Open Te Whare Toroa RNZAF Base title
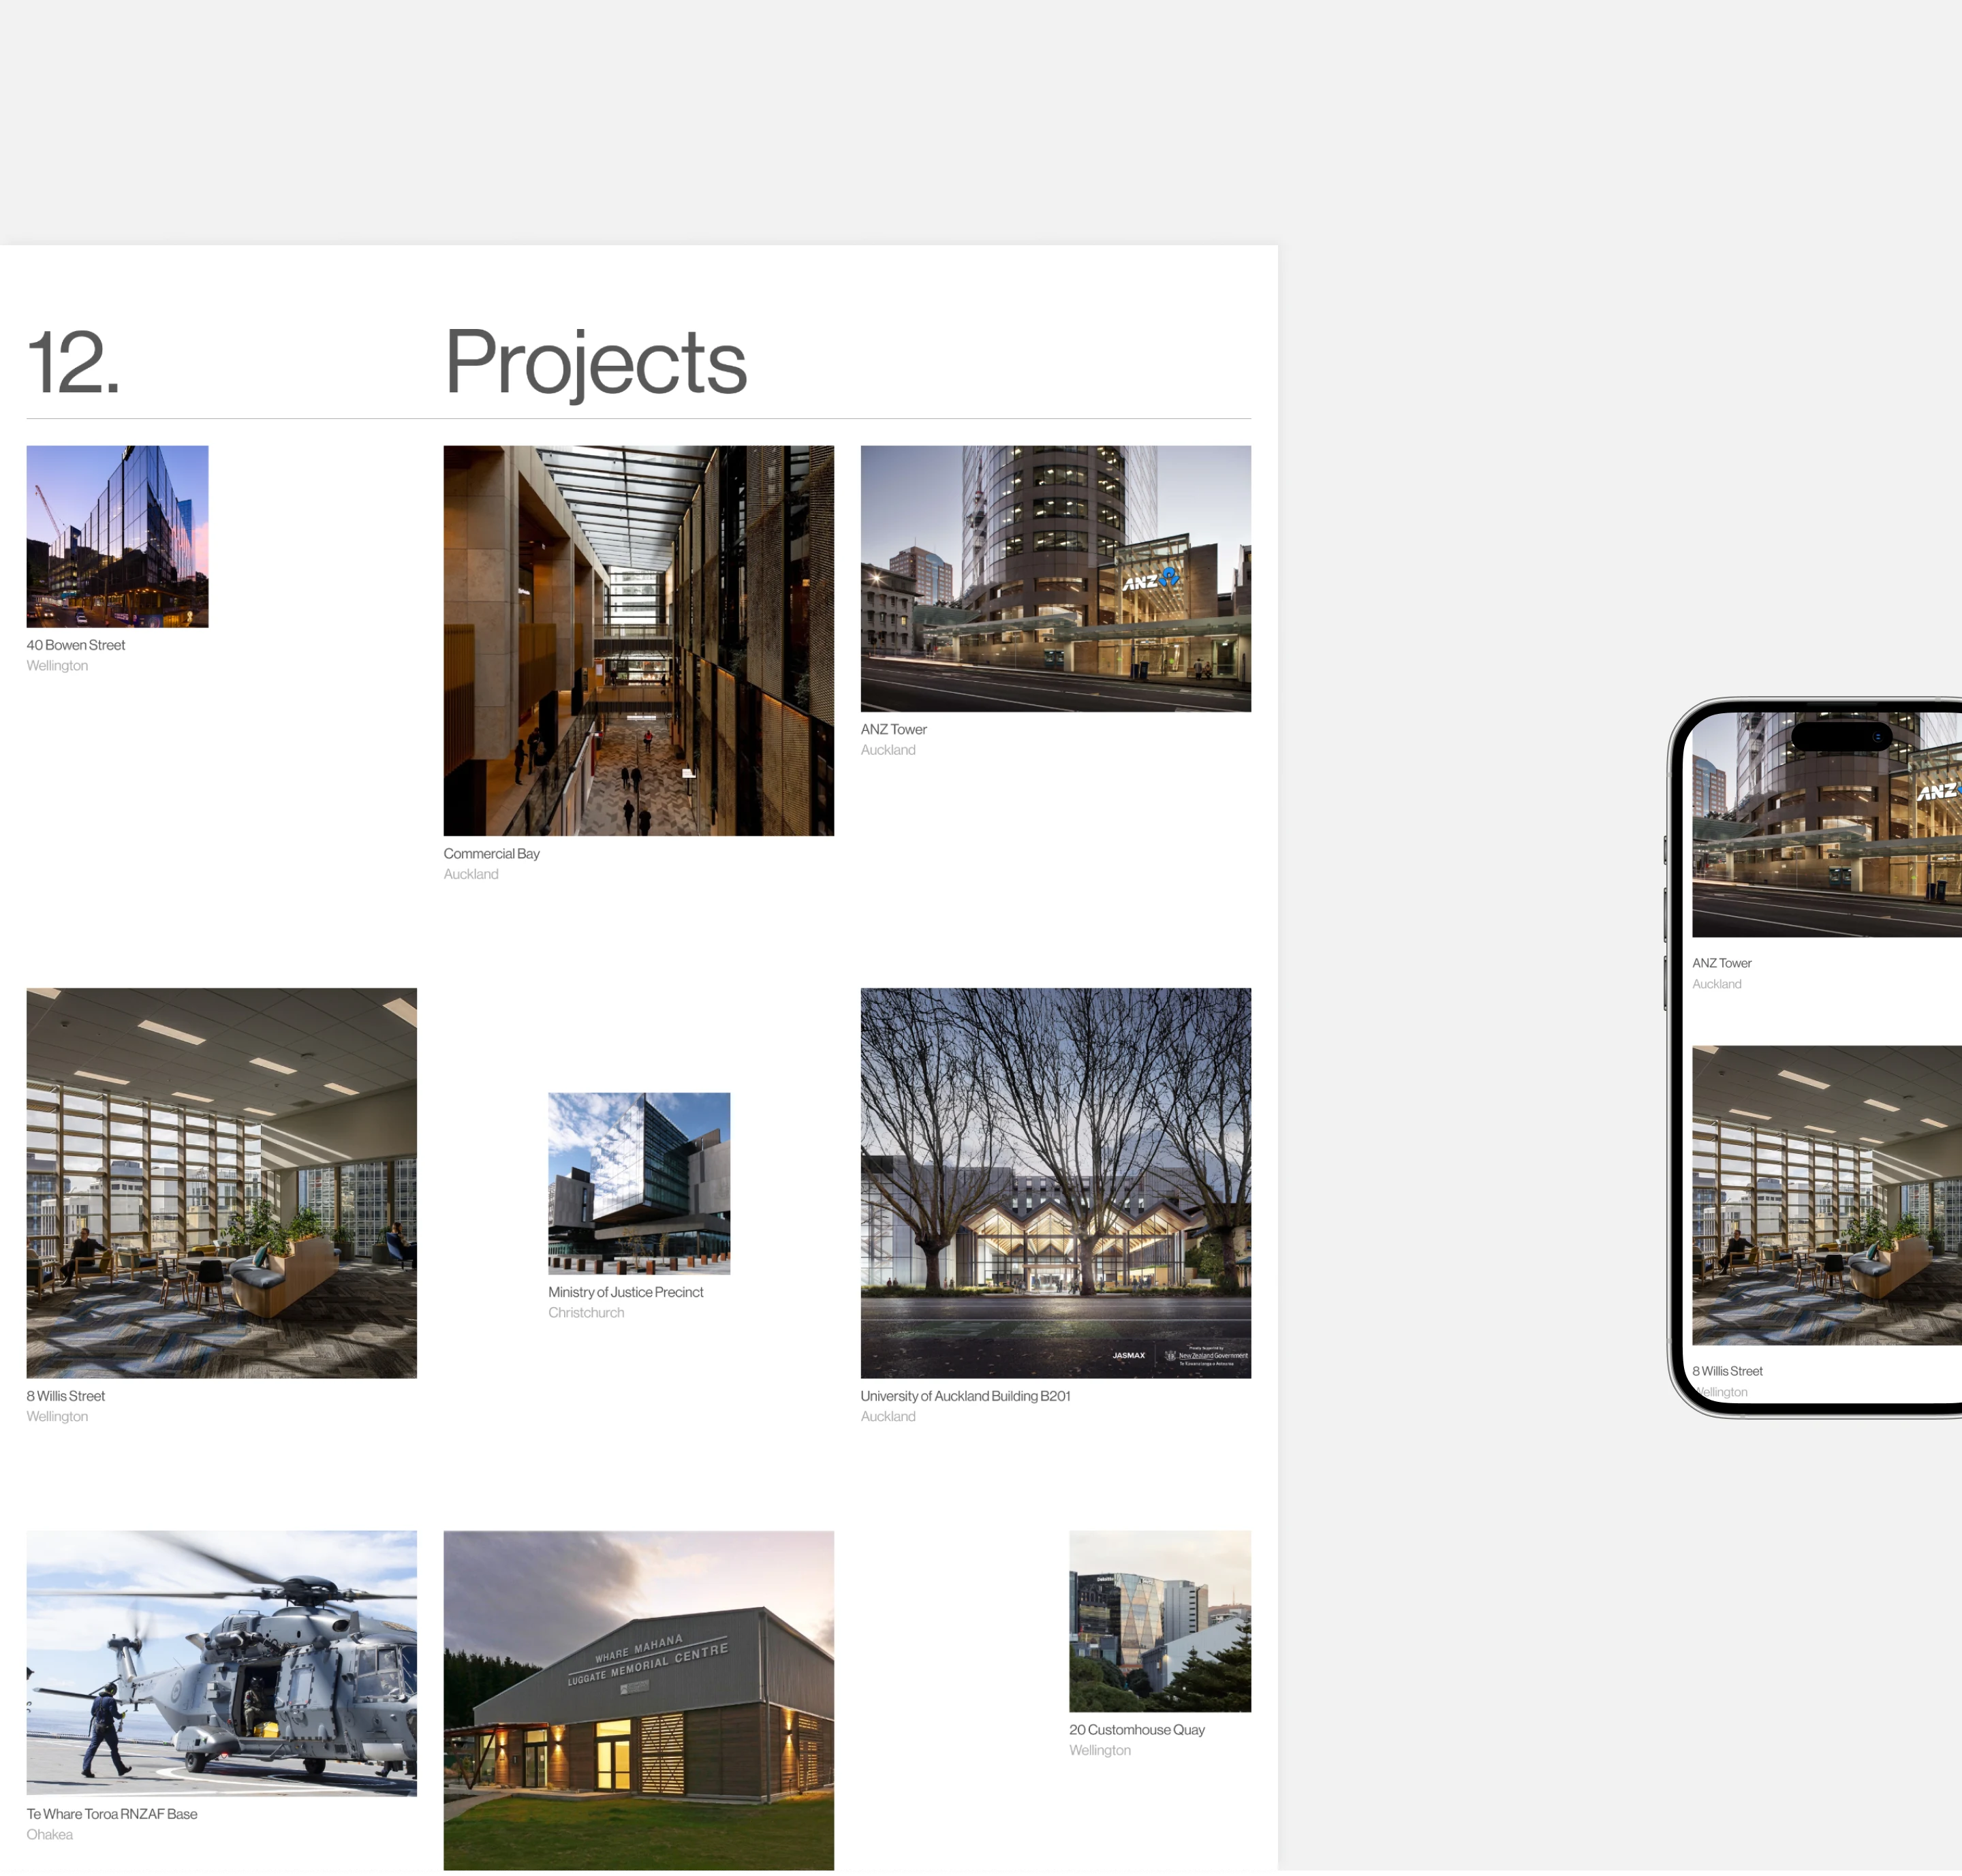Image resolution: width=1962 pixels, height=1876 pixels. coord(112,1814)
